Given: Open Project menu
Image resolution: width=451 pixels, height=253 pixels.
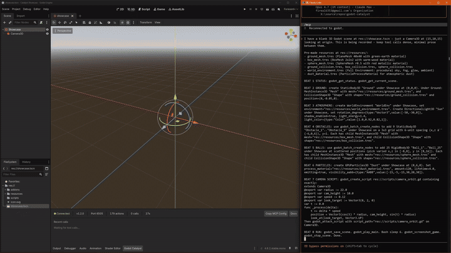Looking at the screenshot, I should pyautogui.click(x=16, y=9).
